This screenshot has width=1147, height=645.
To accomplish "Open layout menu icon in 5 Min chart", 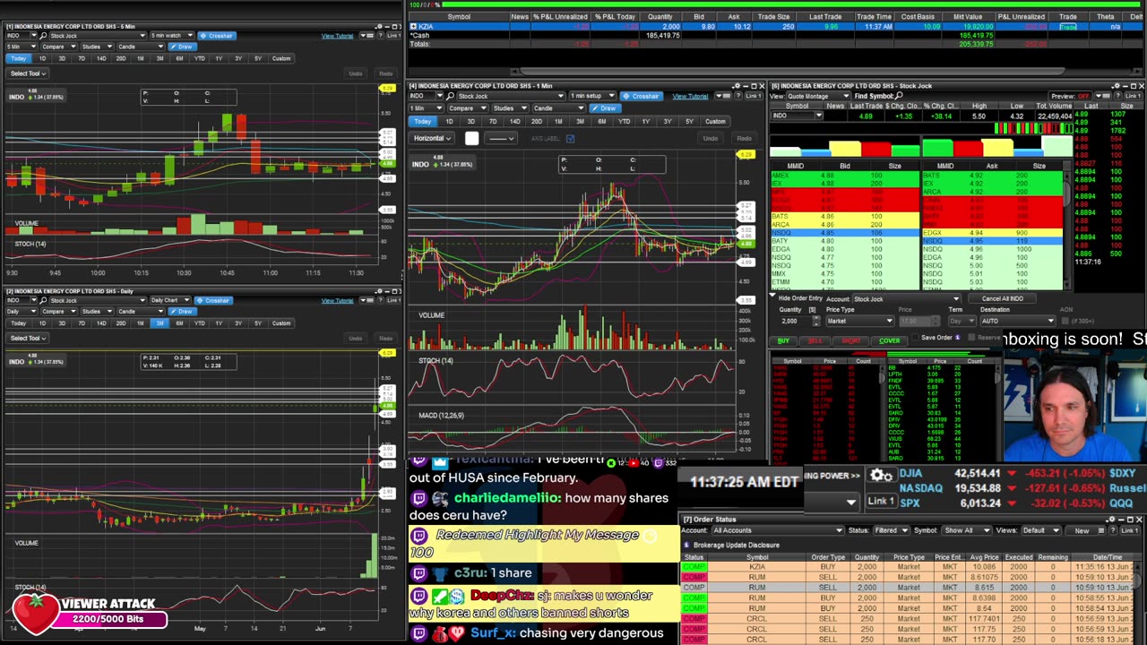I will pos(368,36).
